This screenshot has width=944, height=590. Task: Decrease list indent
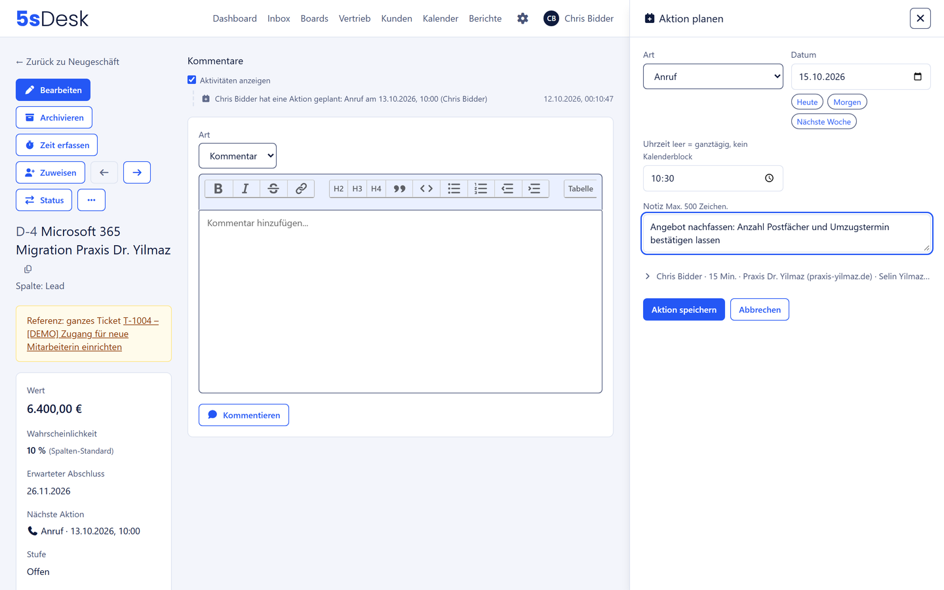coord(507,189)
